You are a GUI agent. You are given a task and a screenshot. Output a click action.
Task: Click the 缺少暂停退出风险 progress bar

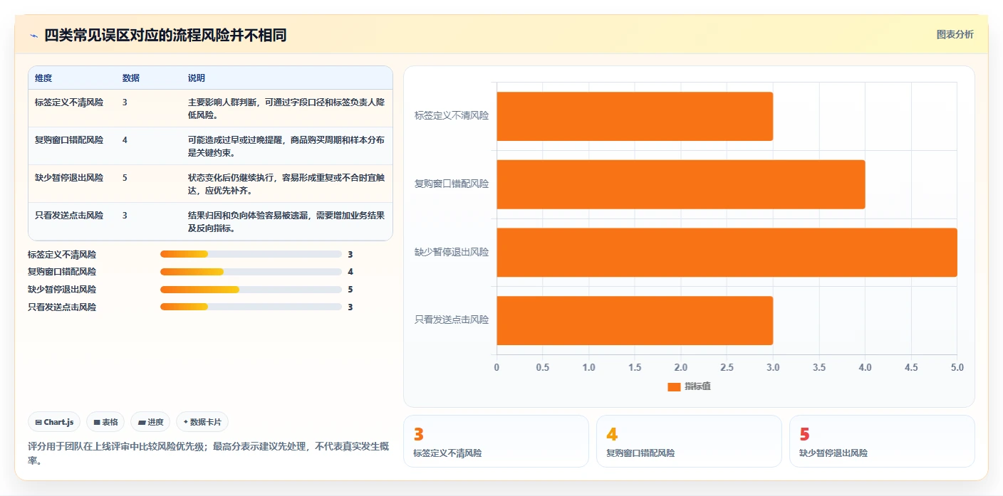251,290
